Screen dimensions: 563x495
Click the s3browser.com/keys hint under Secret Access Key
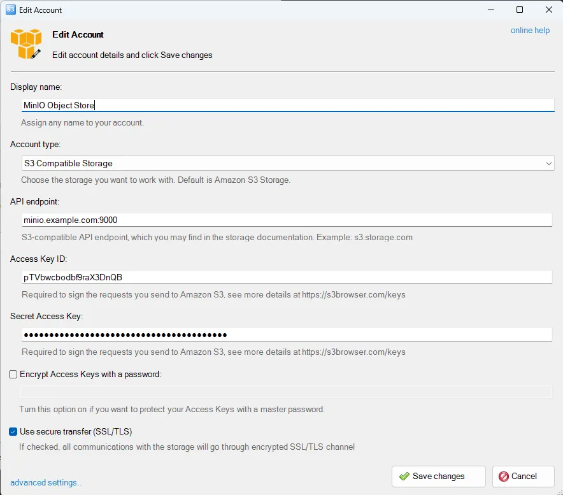point(213,352)
